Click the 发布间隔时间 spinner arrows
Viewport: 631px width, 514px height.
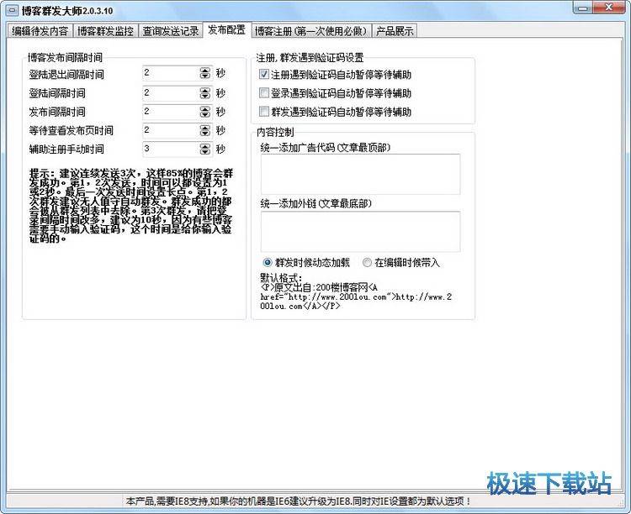pyautogui.click(x=204, y=112)
